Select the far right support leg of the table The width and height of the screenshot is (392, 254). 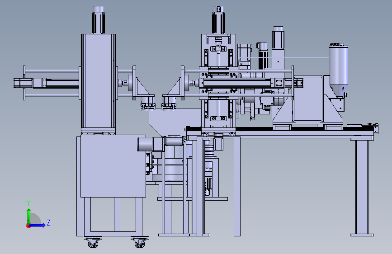click(x=362, y=188)
